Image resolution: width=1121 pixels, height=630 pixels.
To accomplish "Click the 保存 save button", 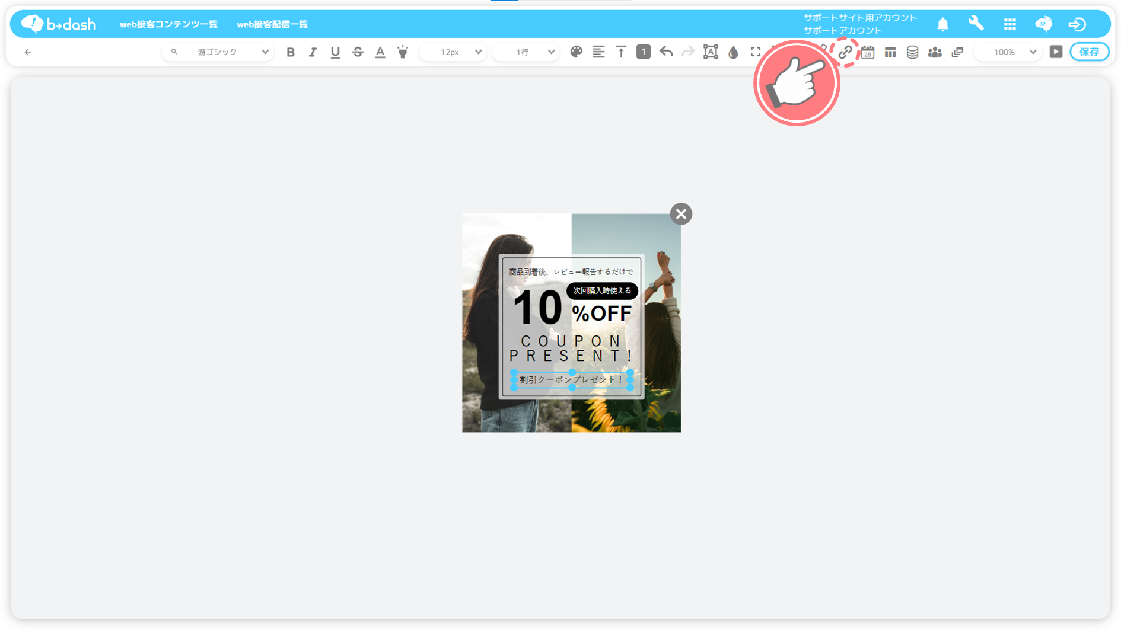I will [1089, 52].
